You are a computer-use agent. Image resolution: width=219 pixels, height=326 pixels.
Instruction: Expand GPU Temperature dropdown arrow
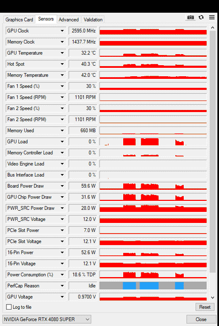(62, 53)
